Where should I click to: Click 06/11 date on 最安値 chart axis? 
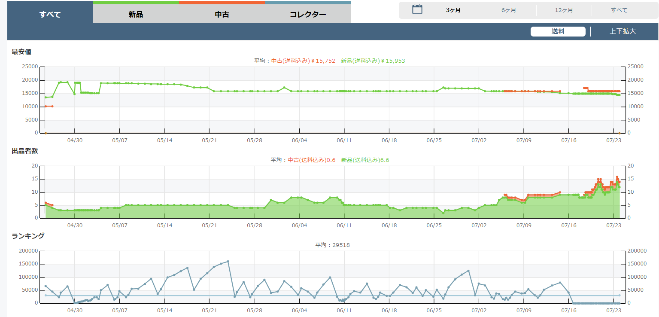tap(344, 140)
